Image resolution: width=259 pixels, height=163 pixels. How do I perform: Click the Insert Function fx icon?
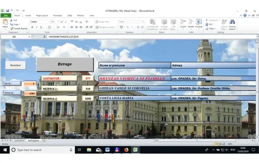pos(44,37)
